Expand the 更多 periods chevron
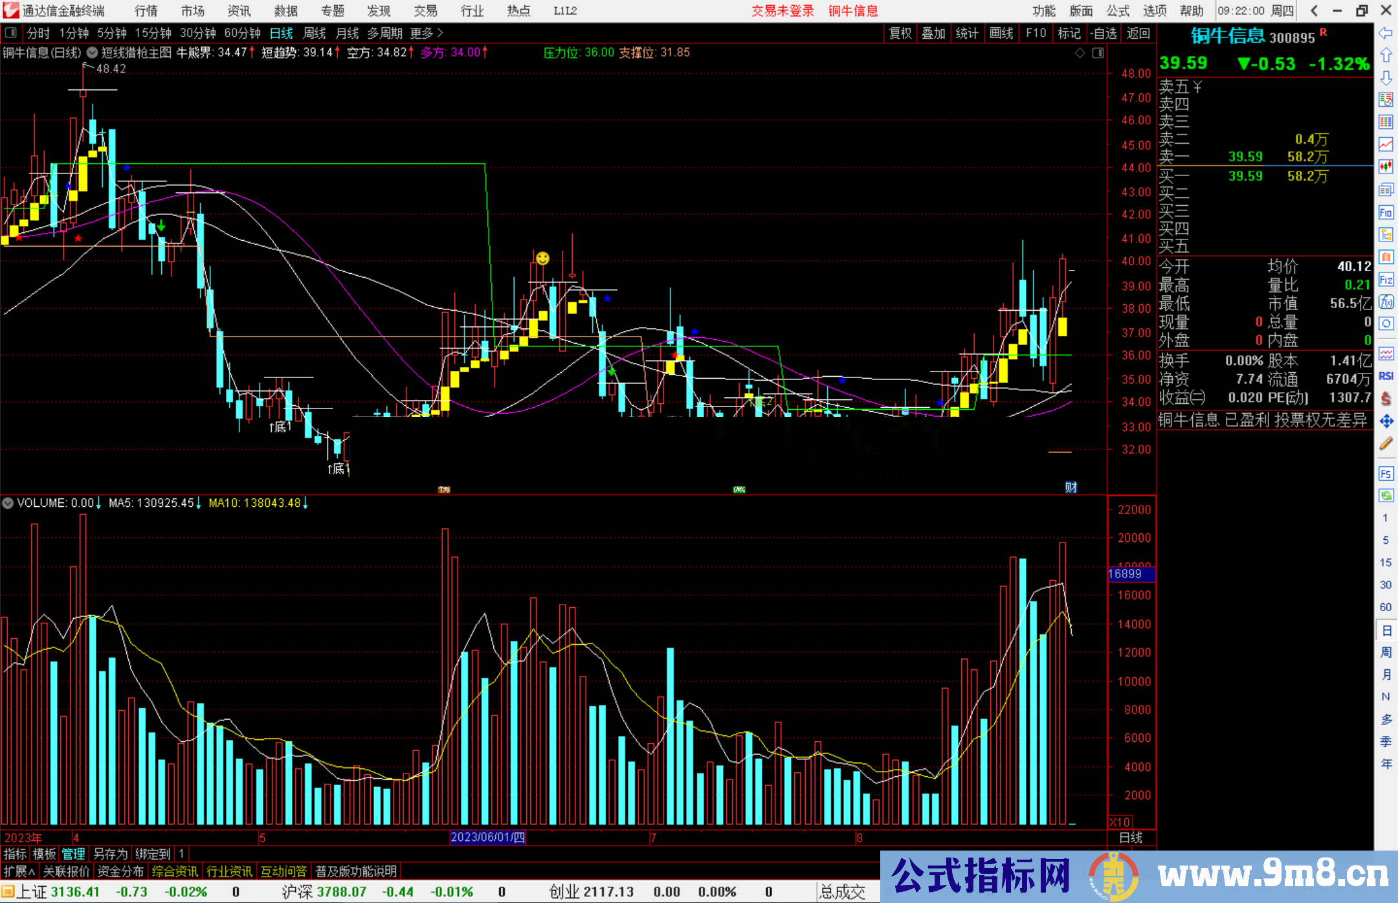This screenshot has height=903, width=1398. pyautogui.click(x=440, y=32)
